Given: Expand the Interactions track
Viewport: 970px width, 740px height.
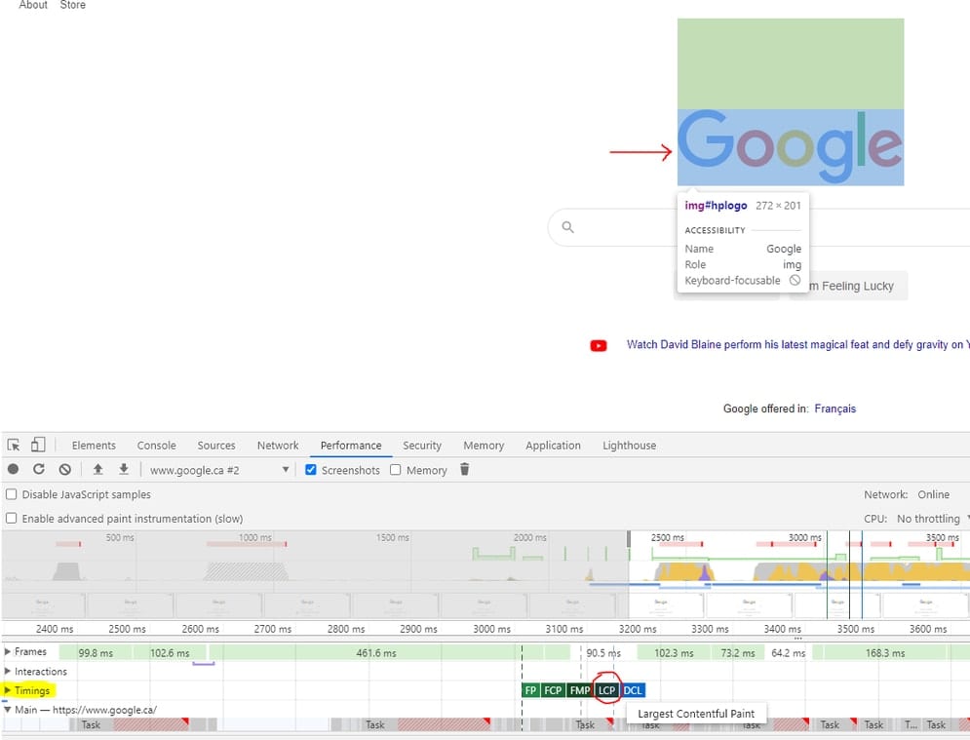Looking at the screenshot, I should point(8,672).
